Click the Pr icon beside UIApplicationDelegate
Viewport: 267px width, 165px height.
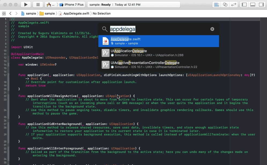pyautogui.click(x=106, y=53)
